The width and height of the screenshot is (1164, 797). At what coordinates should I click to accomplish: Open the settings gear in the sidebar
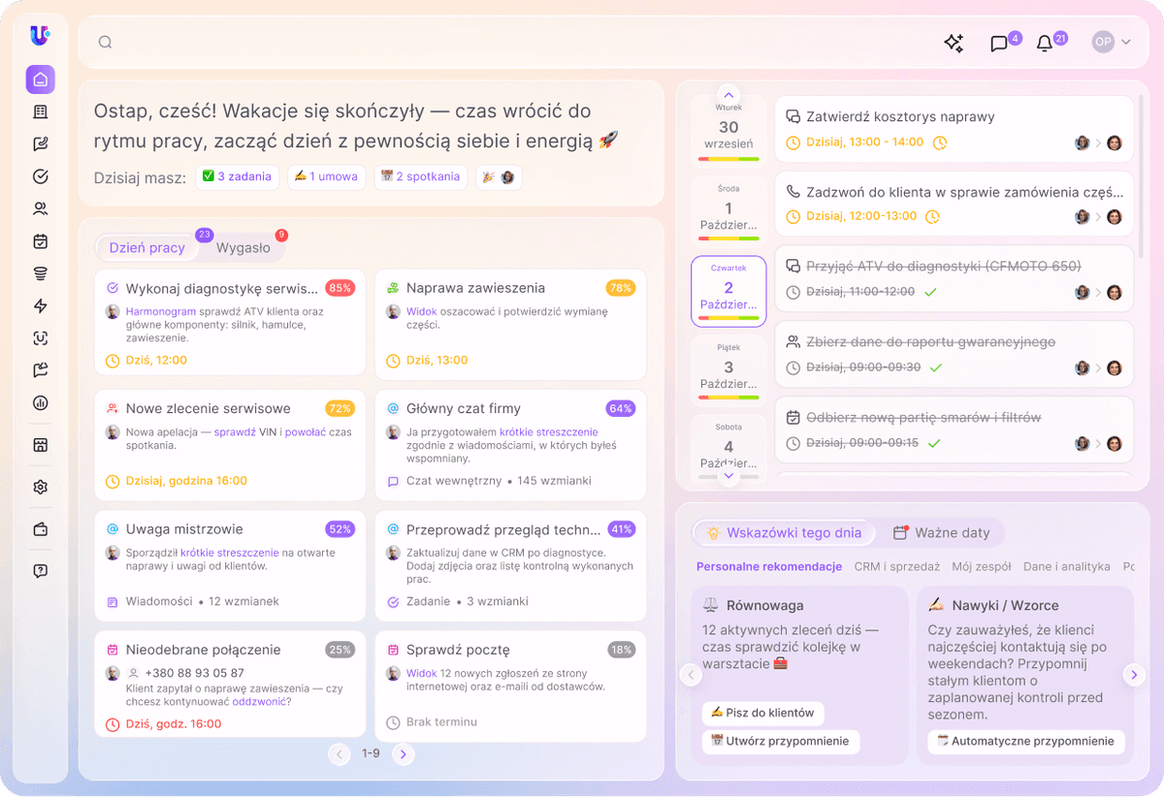[40, 487]
